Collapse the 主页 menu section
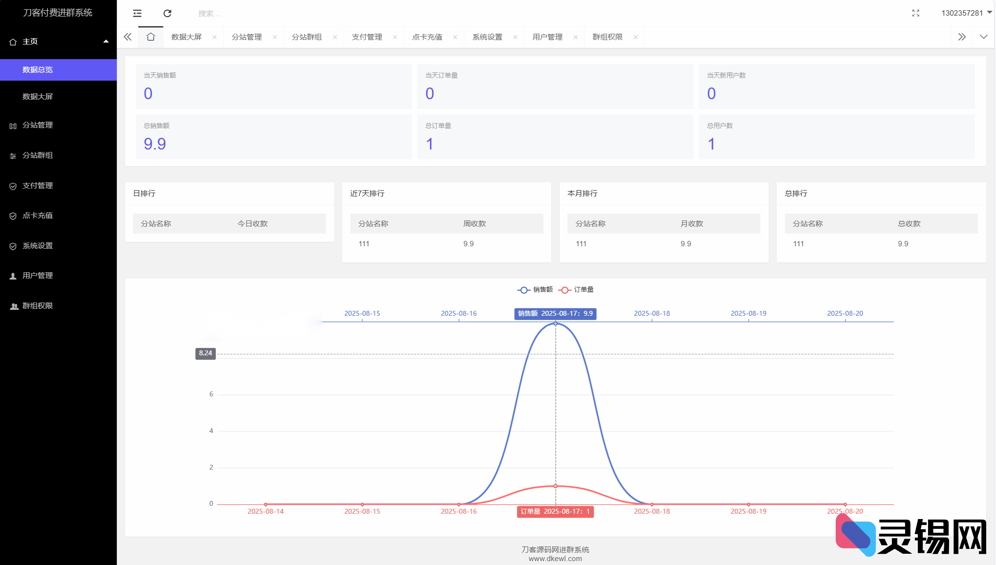 (106, 42)
